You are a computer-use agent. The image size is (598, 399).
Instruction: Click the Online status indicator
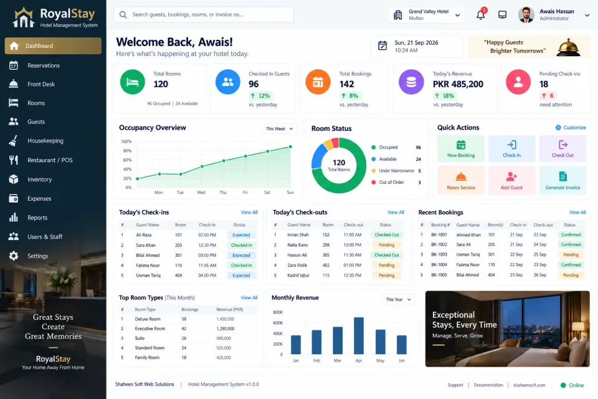coord(572,385)
